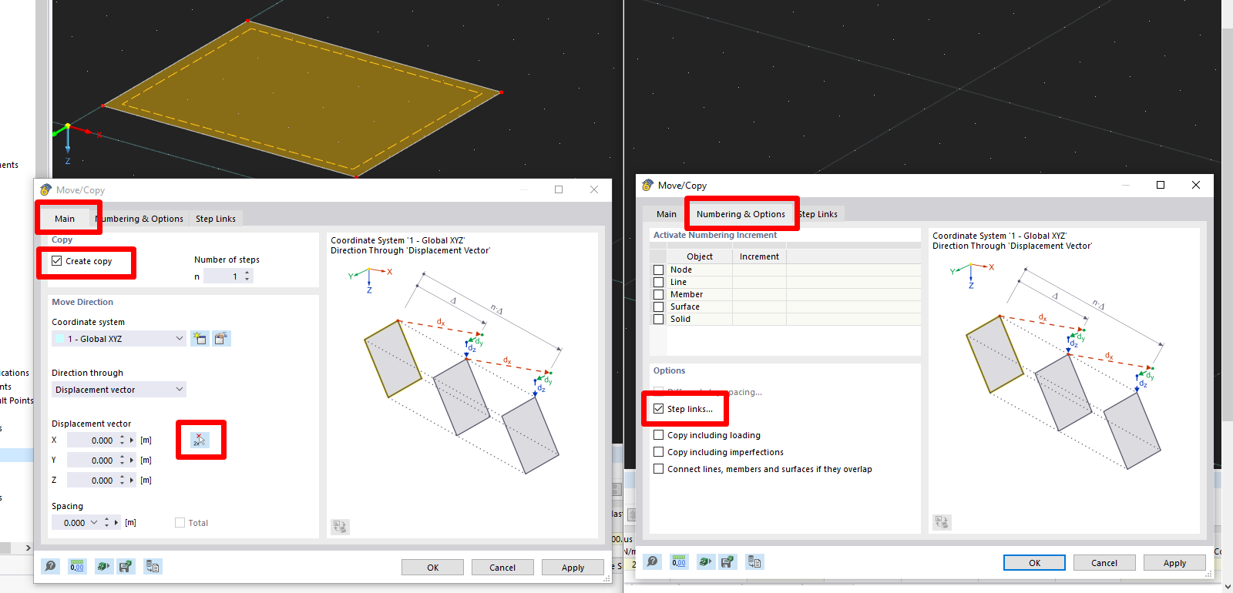Image resolution: width=1233 pixels, height=593 pixels.
Task: Switch to the Main tab in left dialog
Action: point(65,219)
